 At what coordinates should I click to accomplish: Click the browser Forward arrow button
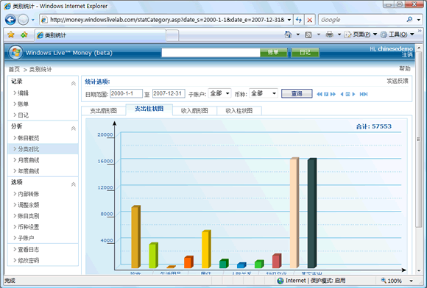click(23, 20)
